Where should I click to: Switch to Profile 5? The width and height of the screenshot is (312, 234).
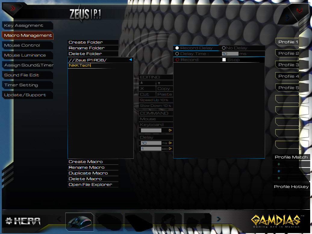point(288,88)
